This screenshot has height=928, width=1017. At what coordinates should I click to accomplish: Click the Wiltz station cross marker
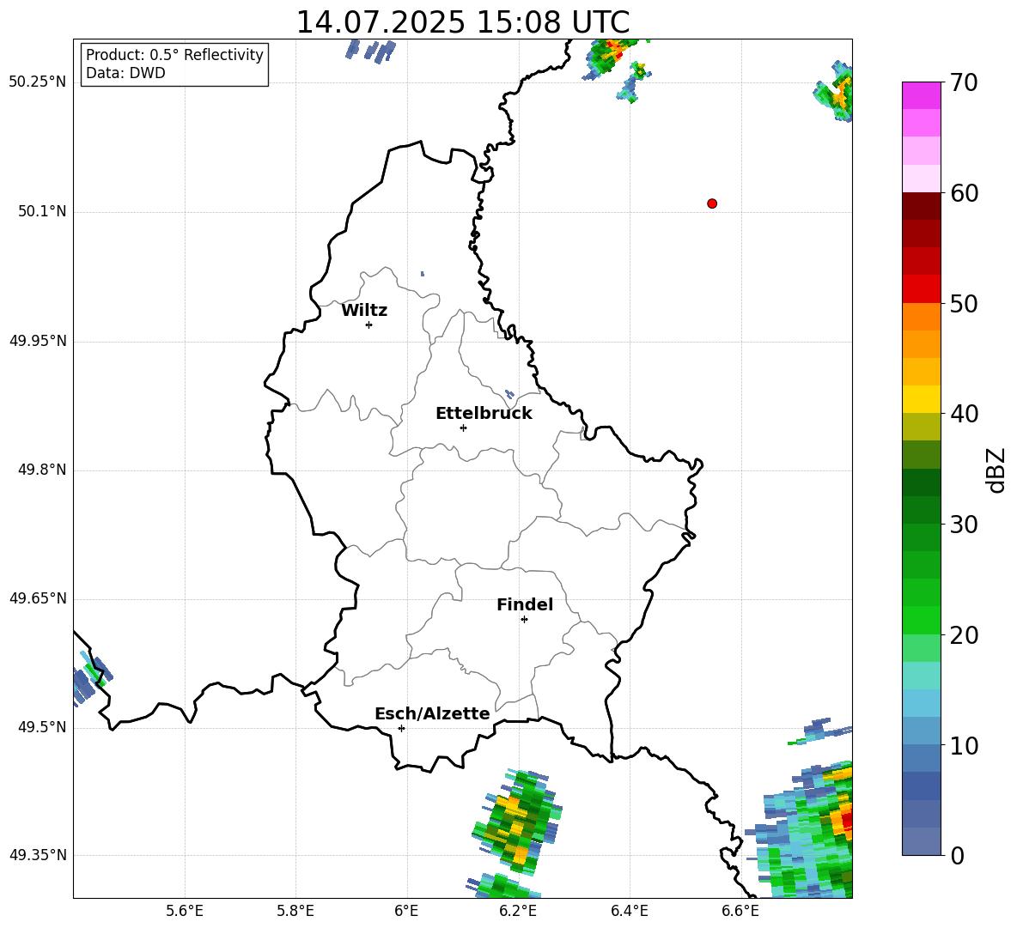(368, 324)
